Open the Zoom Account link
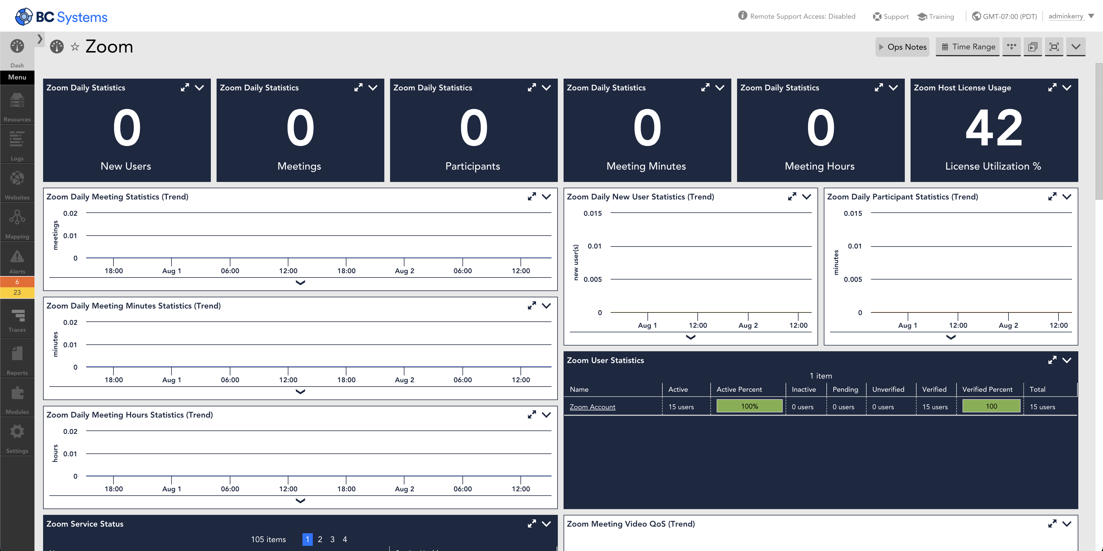Viewport: 1103px width, 551px height. pos(592,407)
